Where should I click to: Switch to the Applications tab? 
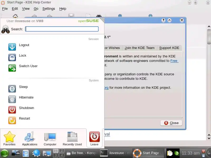30,139
